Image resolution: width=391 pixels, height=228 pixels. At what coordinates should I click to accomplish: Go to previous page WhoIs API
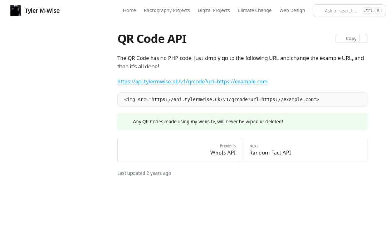(x=179, y=150)
